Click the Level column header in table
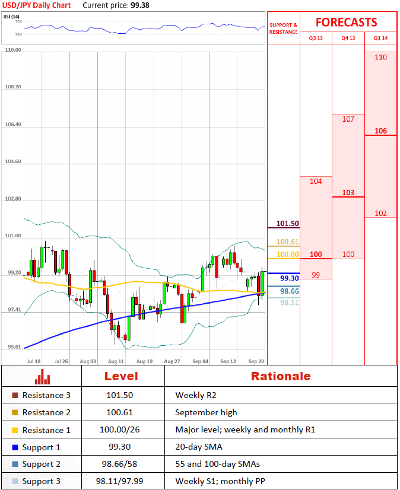400x490 pixels. coord(121,377)
